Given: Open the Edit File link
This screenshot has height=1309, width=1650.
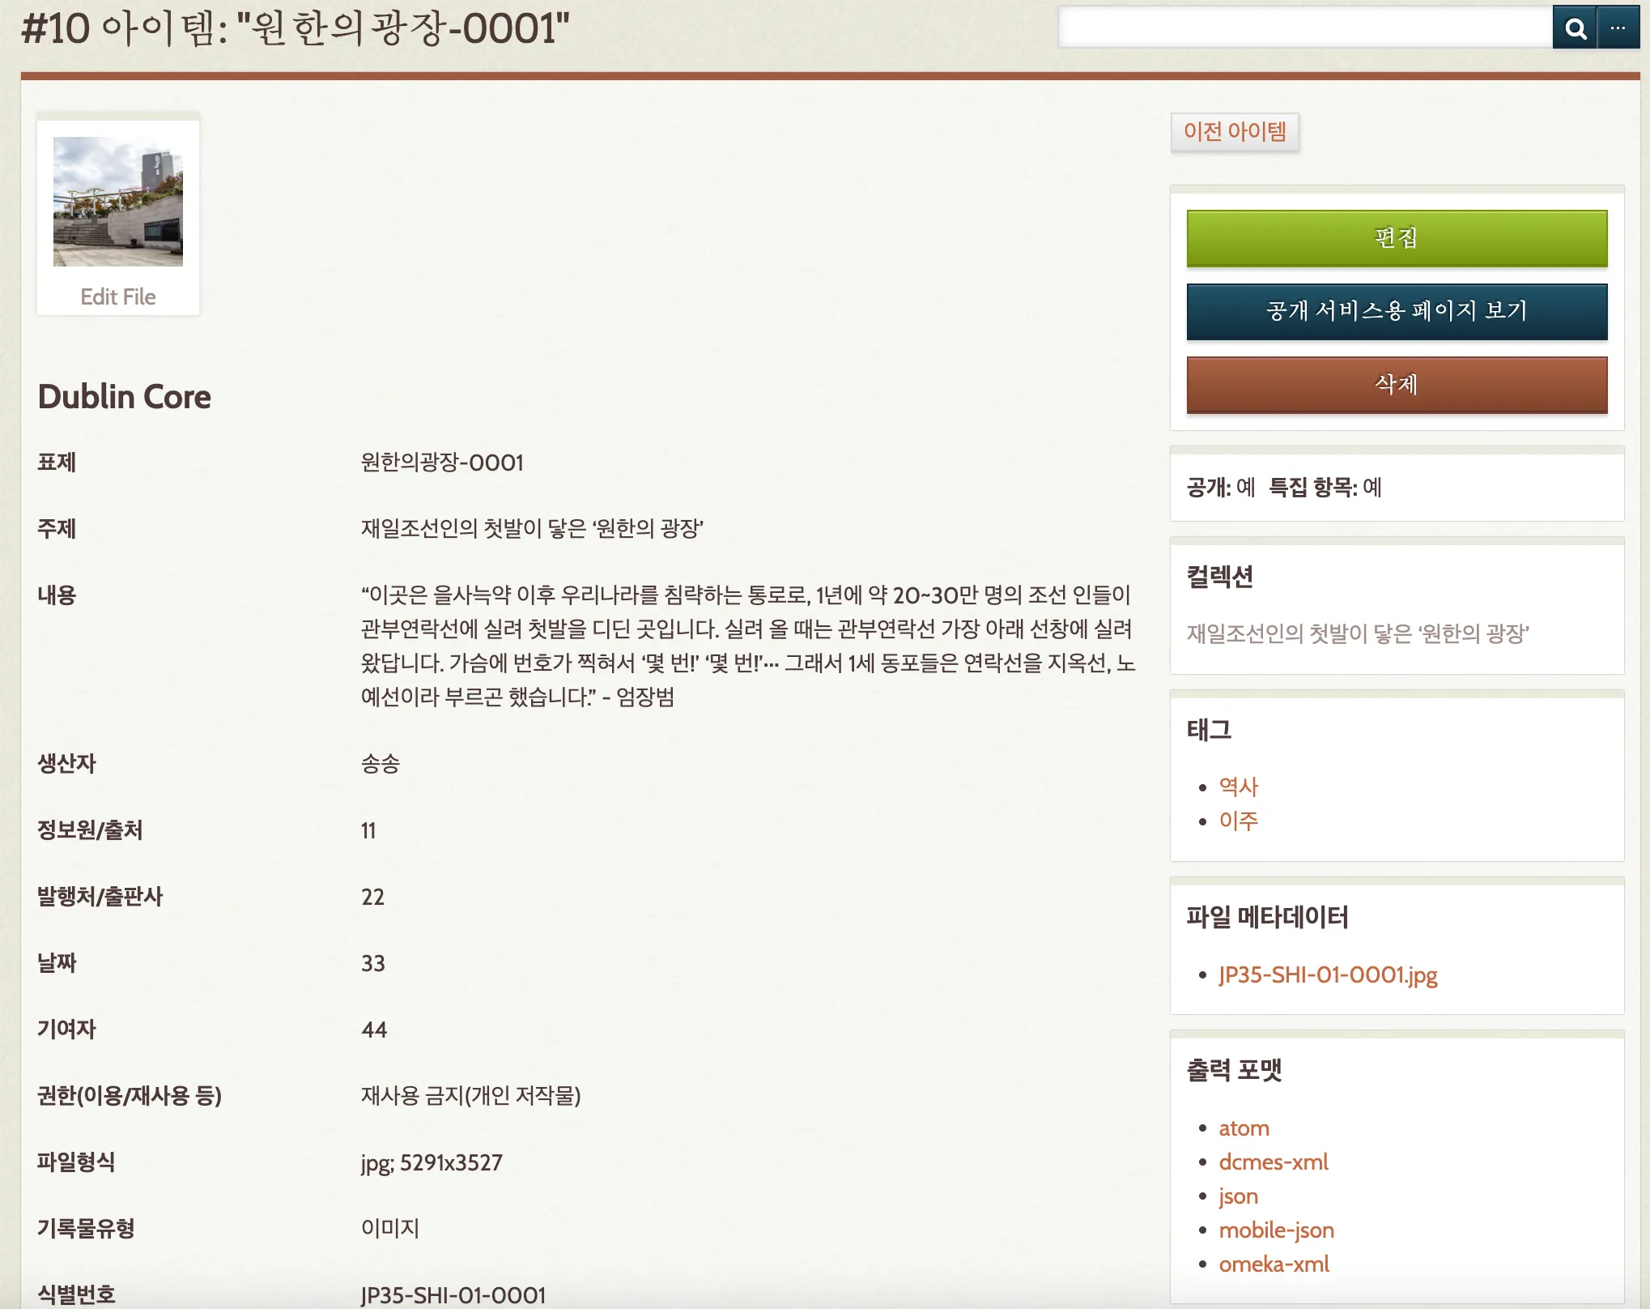Looking at the screenshot, I should point(118,296).
